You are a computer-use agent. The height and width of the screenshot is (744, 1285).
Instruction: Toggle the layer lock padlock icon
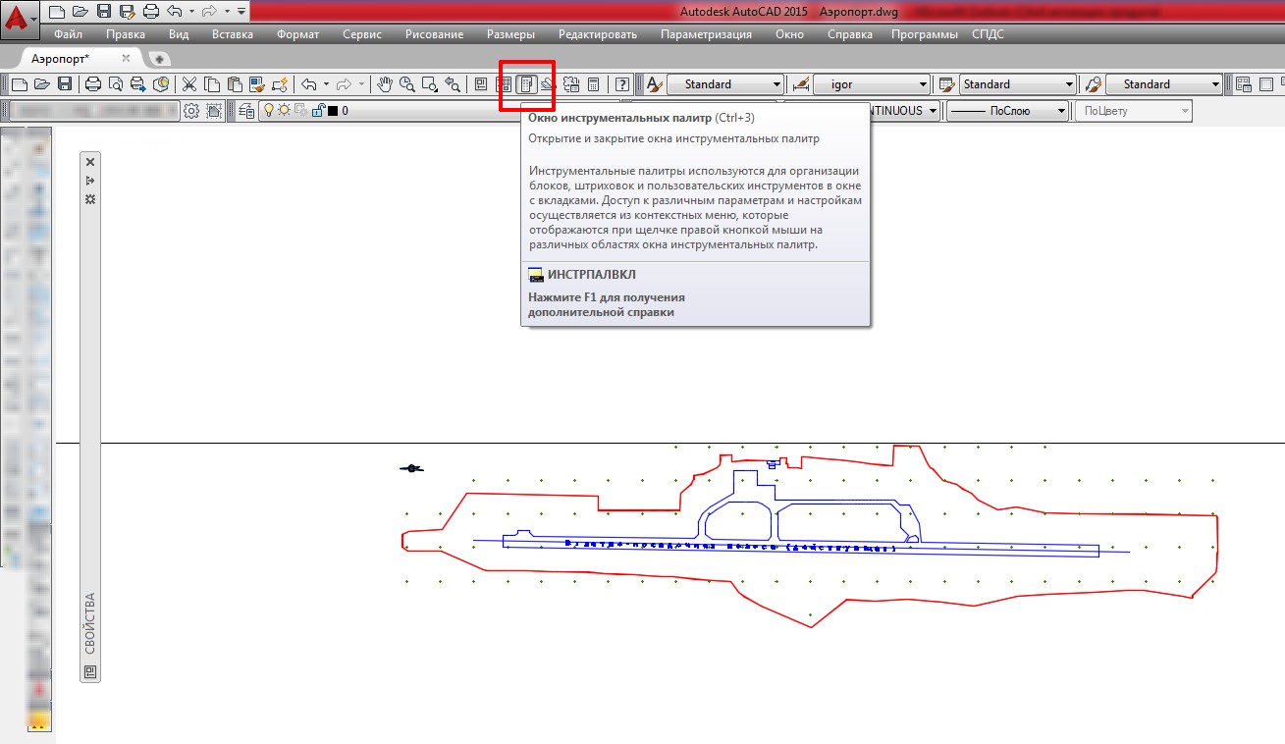coord(317,111)
